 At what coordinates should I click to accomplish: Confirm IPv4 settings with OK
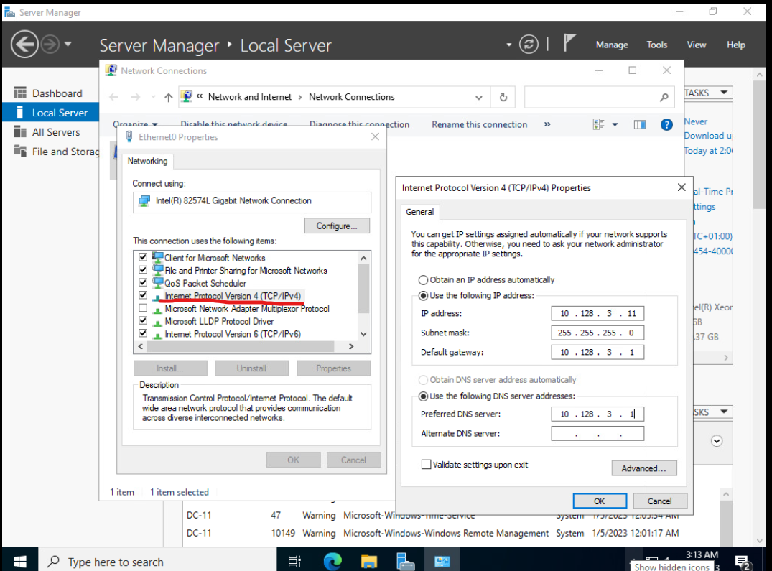click(x=600, y=501)
